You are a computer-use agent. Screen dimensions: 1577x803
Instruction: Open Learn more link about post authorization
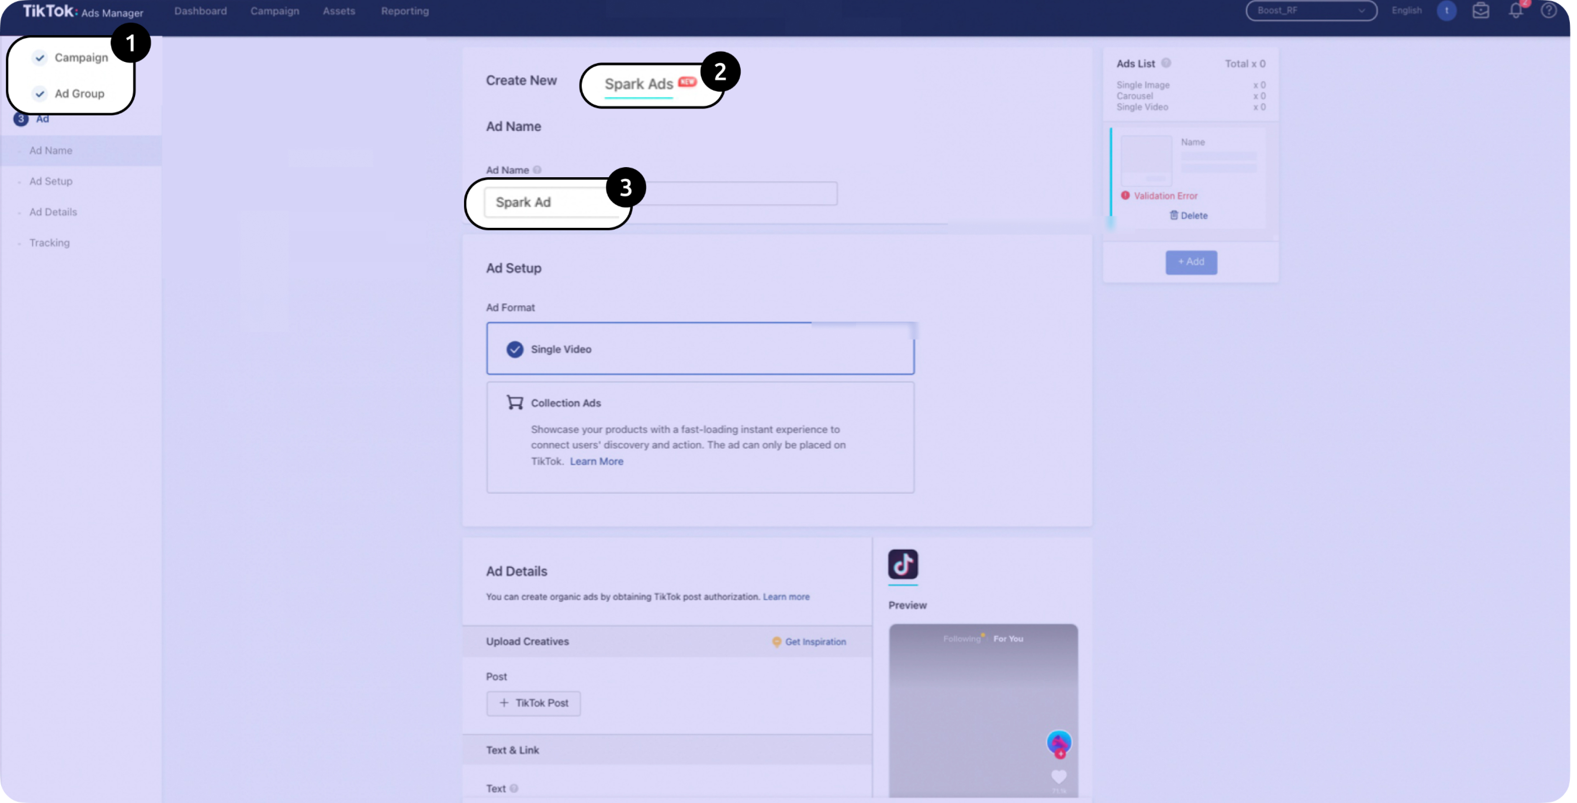[786, 597]
